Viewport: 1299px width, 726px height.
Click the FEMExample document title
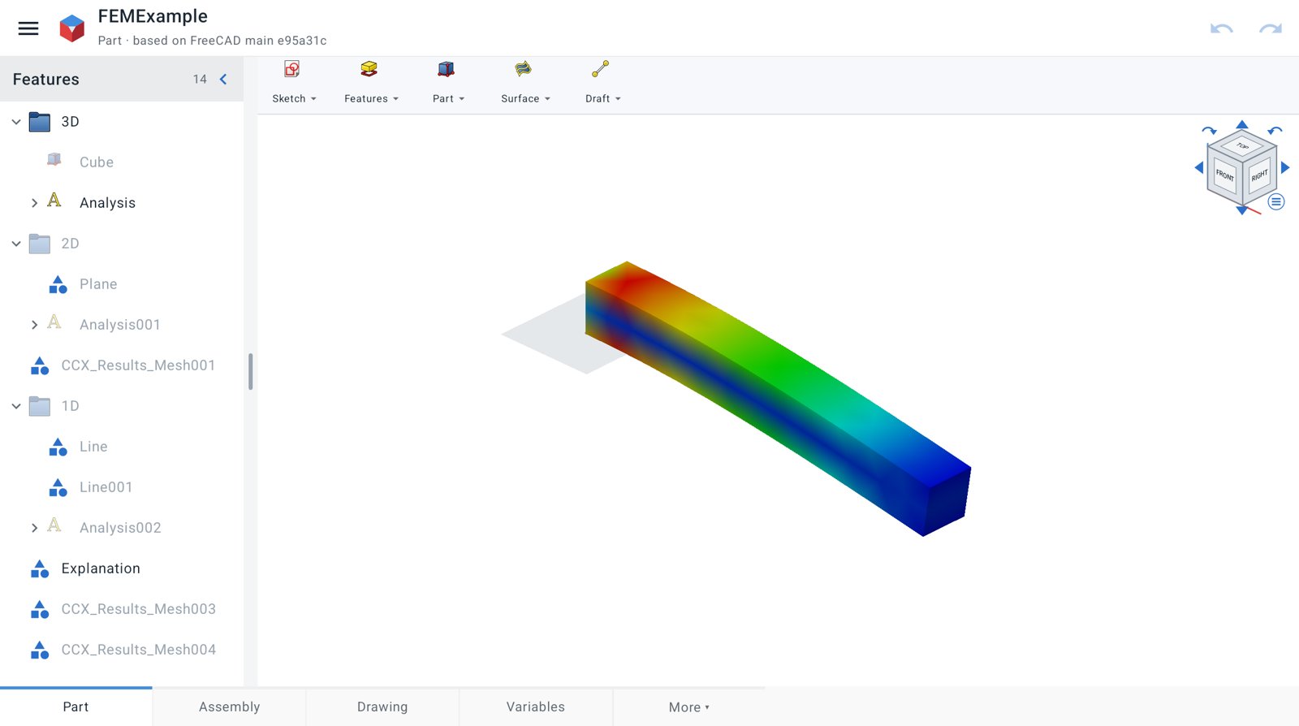pyautogui.click(x=153, y=16)
